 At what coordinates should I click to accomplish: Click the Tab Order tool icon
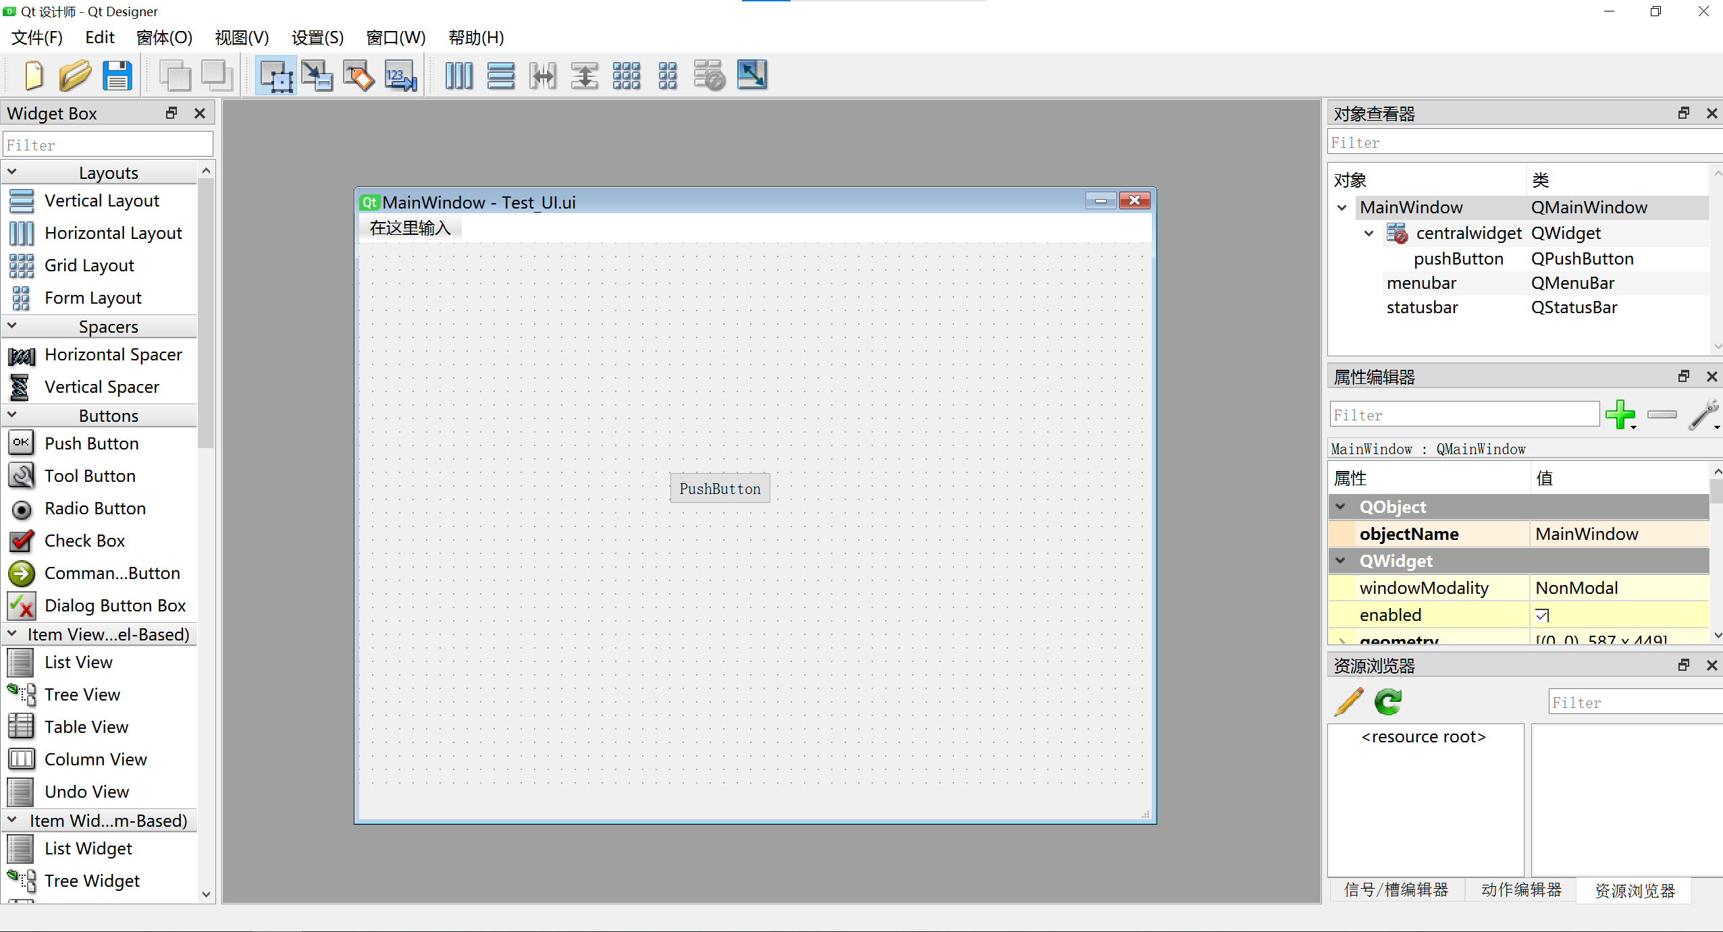(398, 76)
